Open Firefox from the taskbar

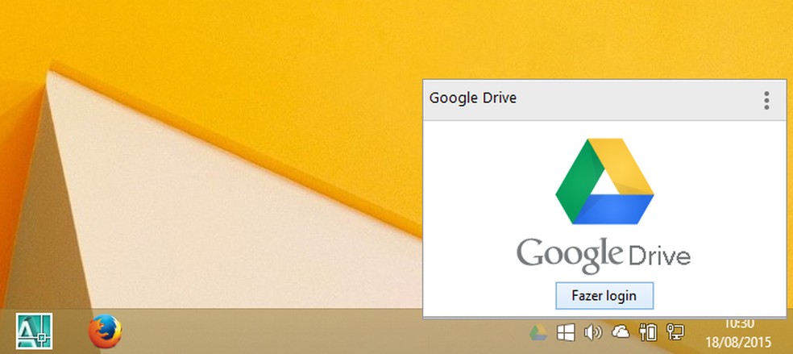[x=105, y=331]
